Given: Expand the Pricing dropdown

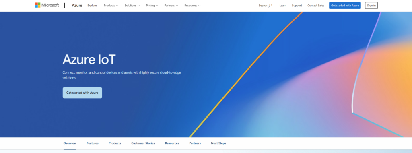Looking at the screenshot, I should click(152, 6).
